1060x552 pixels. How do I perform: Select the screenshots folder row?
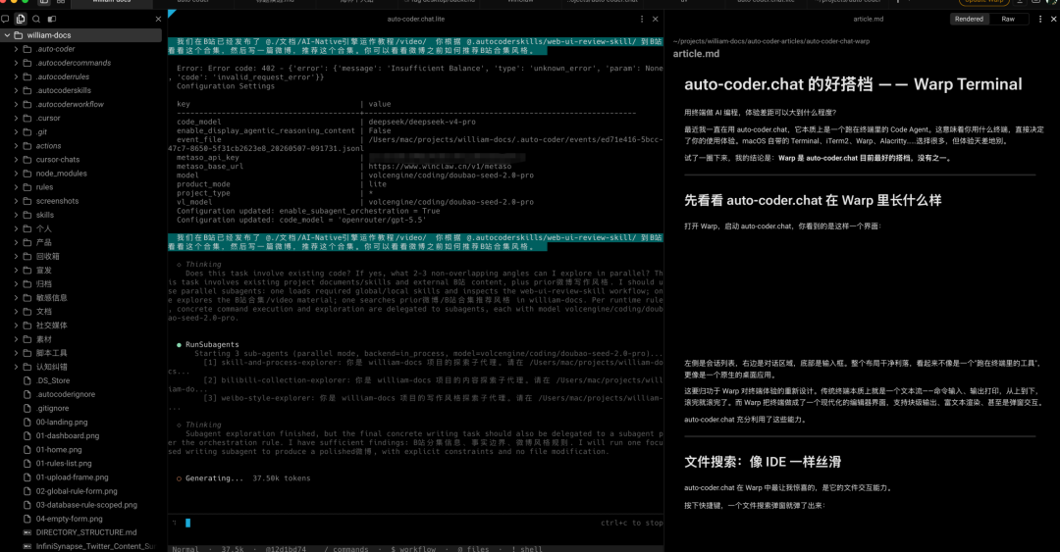click(x=81, y=201)
